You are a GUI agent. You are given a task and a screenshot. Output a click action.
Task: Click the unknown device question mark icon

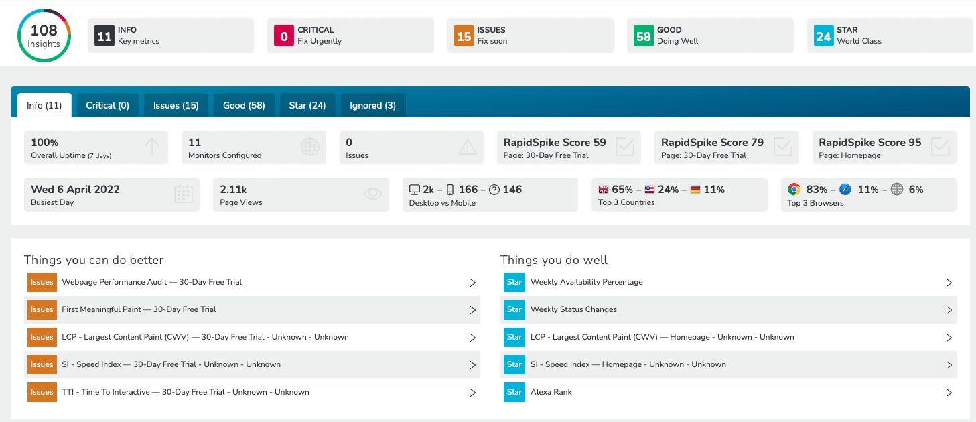[494, 190]
